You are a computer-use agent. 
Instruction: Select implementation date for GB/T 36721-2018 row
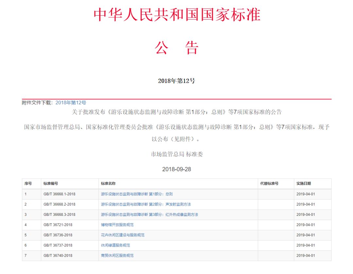pos(306,225)
